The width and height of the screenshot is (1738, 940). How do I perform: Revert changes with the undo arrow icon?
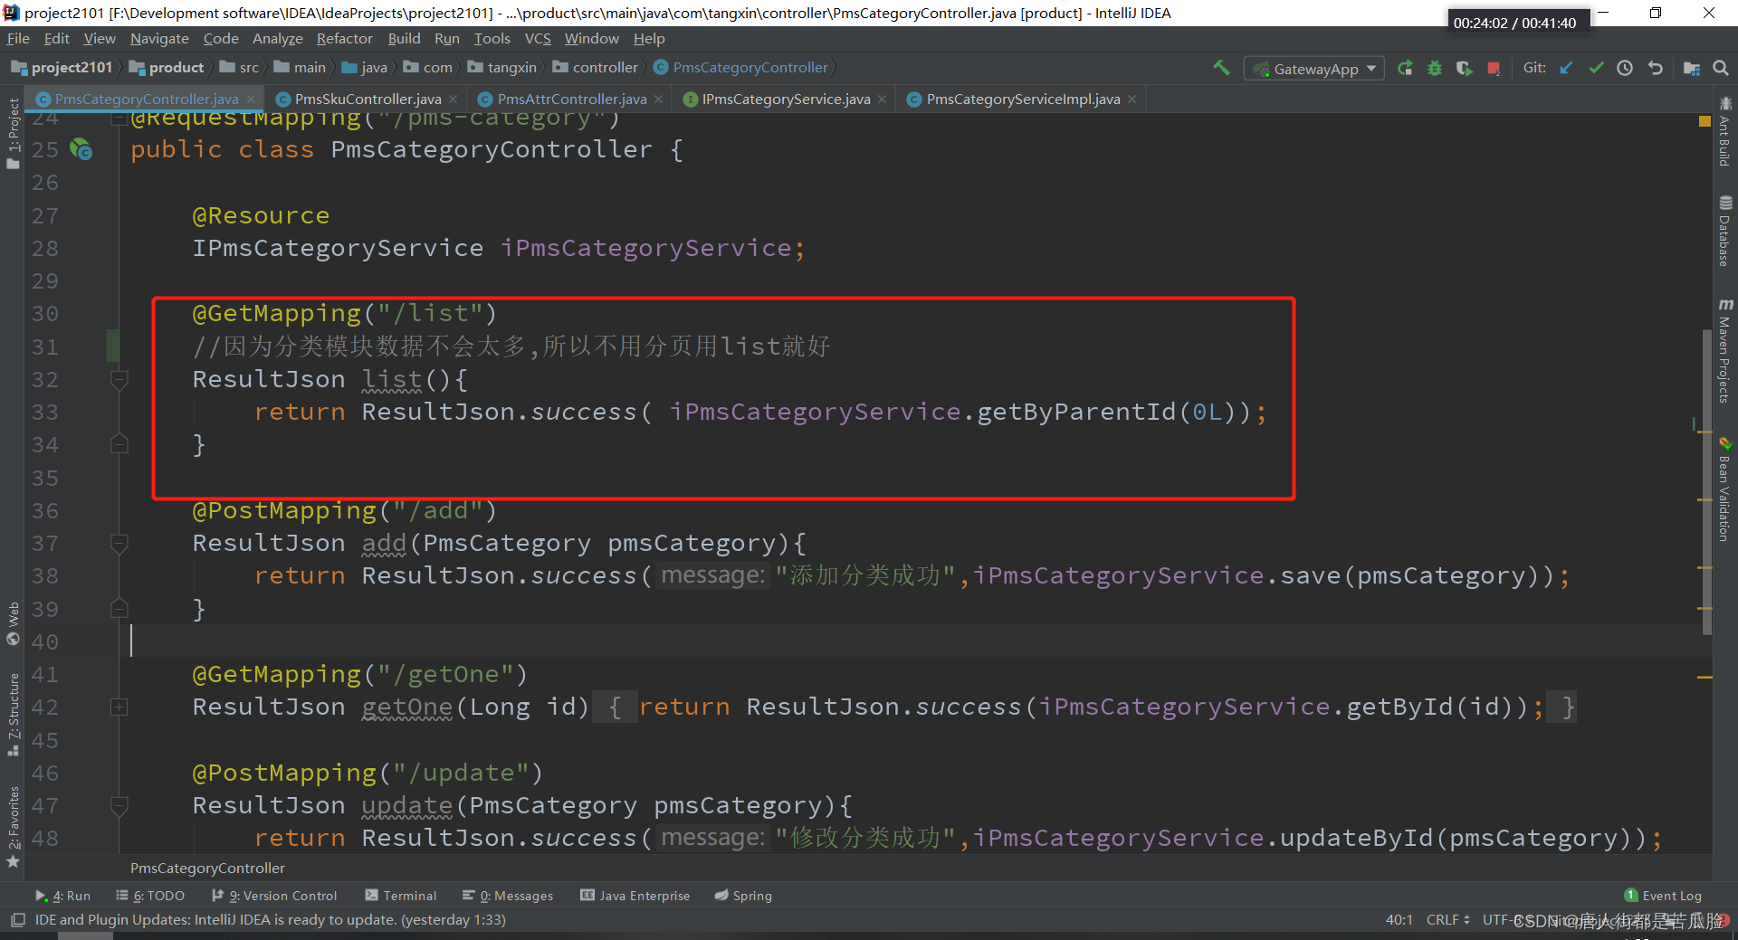[x=1656, y=68]
